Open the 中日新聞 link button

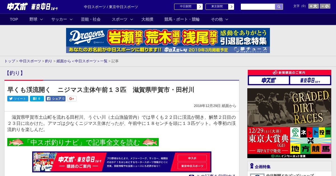[x=186, y=7]
